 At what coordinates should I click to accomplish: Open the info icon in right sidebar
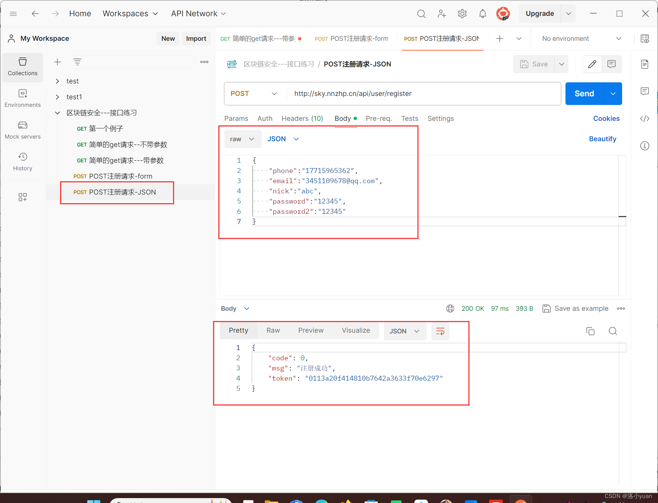(x=645, y=146)
